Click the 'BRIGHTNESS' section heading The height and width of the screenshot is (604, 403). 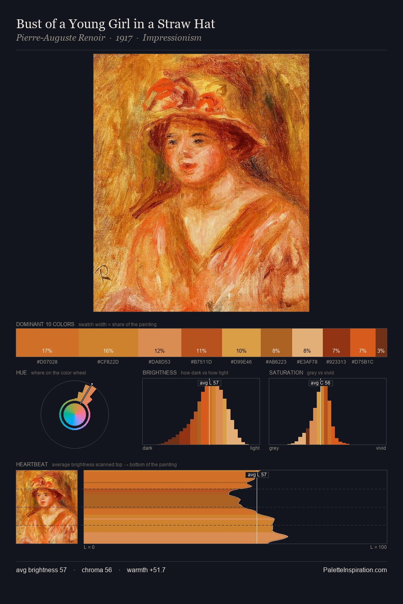[x=160, y=372]
